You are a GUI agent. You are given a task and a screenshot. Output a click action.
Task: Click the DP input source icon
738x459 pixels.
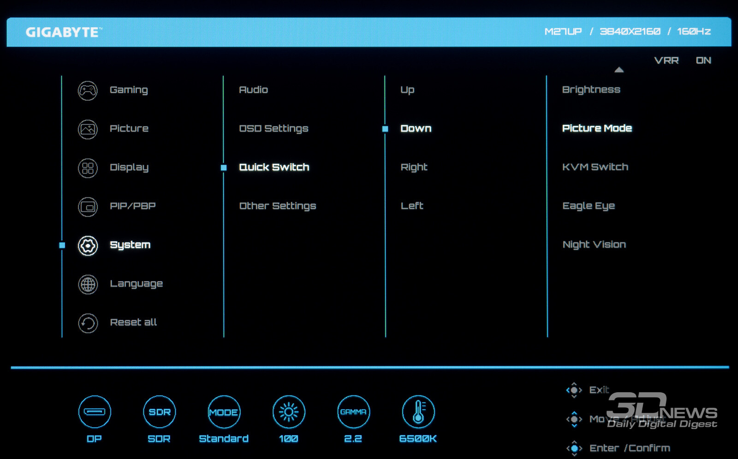95,412
